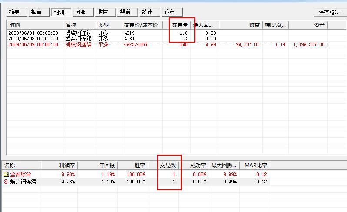Click the 资产 column header
Image resolution: width=347 pixels, height=212 pixels.
pyautogui.click(x=308, y=25)
